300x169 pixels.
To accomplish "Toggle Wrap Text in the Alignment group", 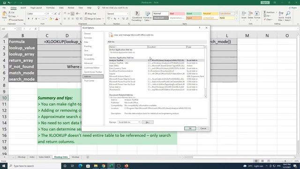I will (90, 14).
